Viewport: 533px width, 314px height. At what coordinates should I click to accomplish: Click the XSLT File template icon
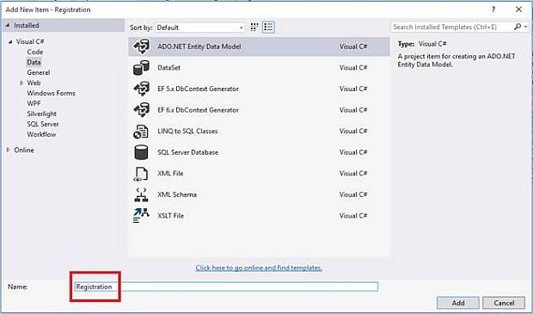[x=141, y=216]
